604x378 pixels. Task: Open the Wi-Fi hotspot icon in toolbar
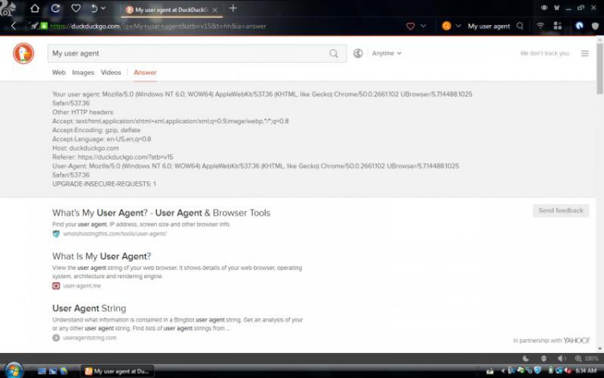click(540, 26)
